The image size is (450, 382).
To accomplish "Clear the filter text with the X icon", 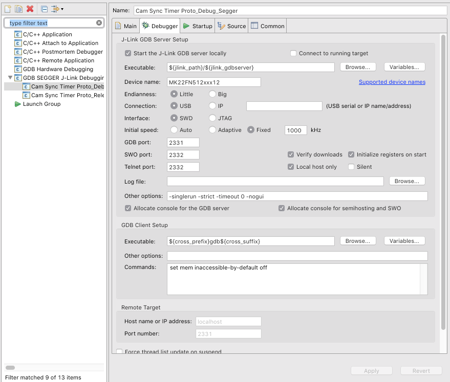I will (99, 23).
